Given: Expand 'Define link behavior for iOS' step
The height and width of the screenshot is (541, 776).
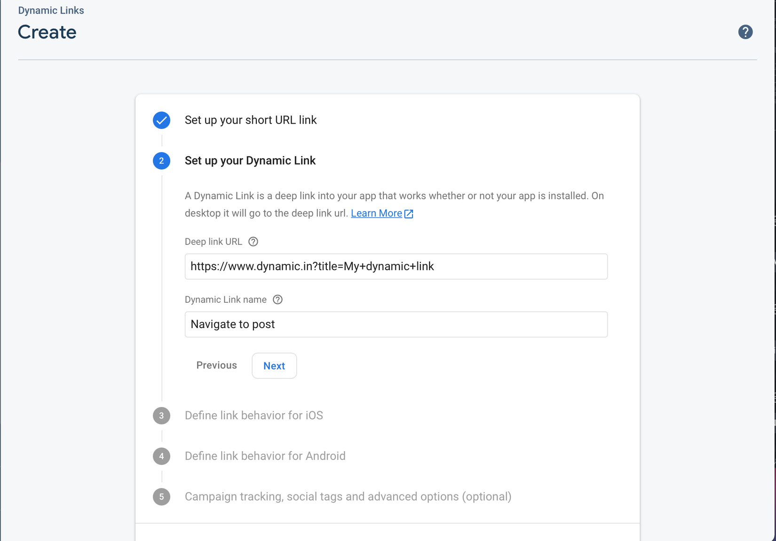Looking at the screenshot, I should 253,416.
